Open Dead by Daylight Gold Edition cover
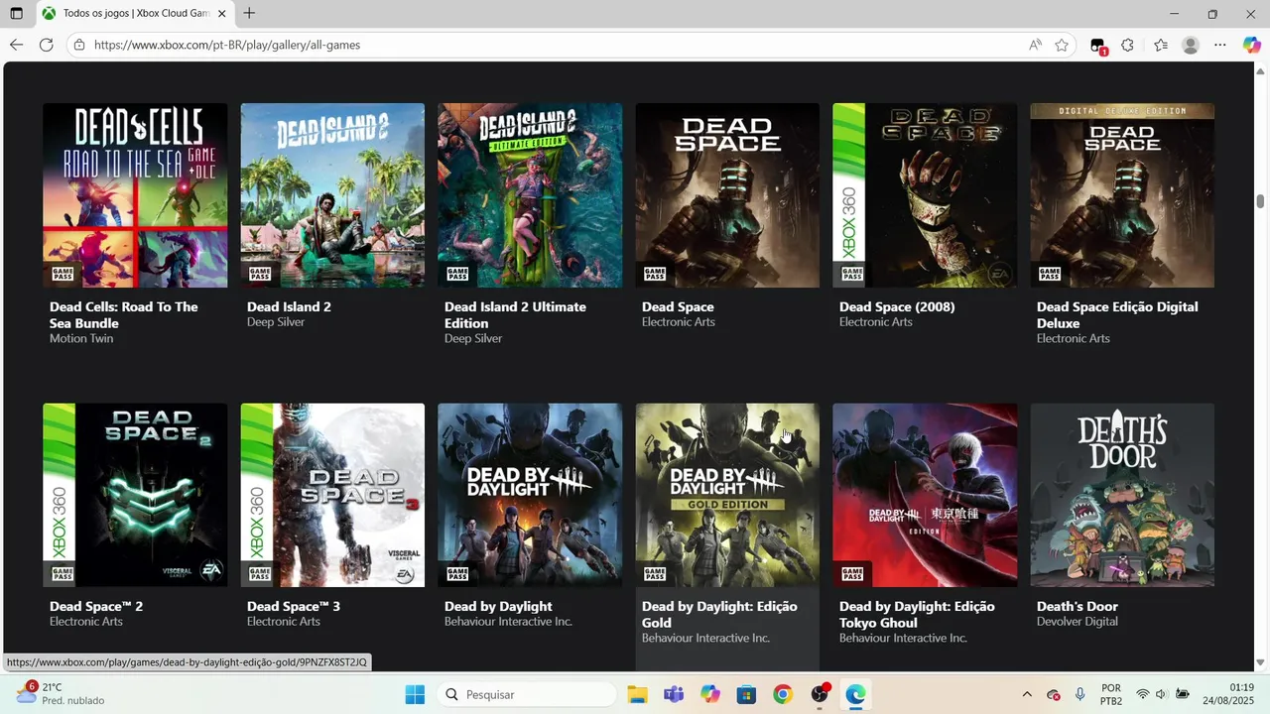 [727, 495]
